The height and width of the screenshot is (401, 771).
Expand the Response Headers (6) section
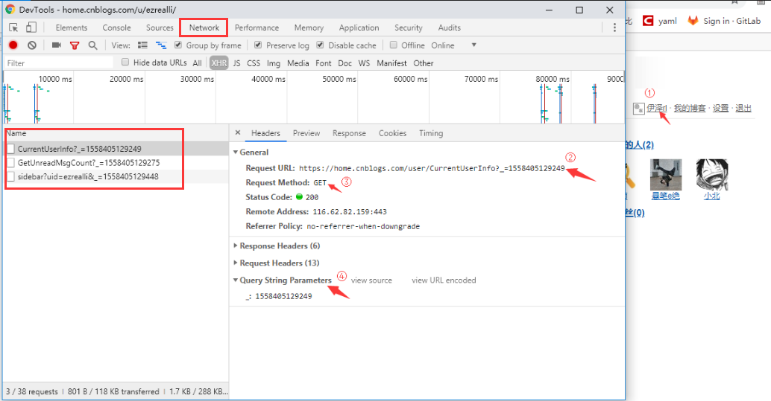[278, 246]
